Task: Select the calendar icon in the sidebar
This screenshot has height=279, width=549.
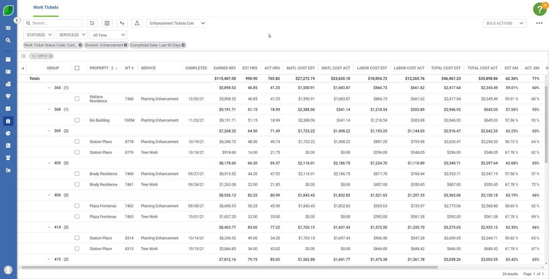Action: tap(8, 60)
